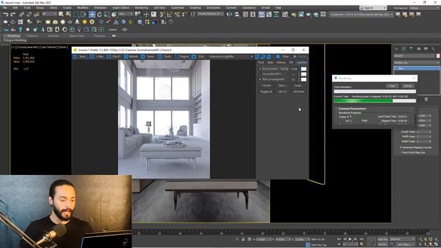Select the Select and Link tool
The width and height of the screenshot is (441, 248).
[21, 14]
